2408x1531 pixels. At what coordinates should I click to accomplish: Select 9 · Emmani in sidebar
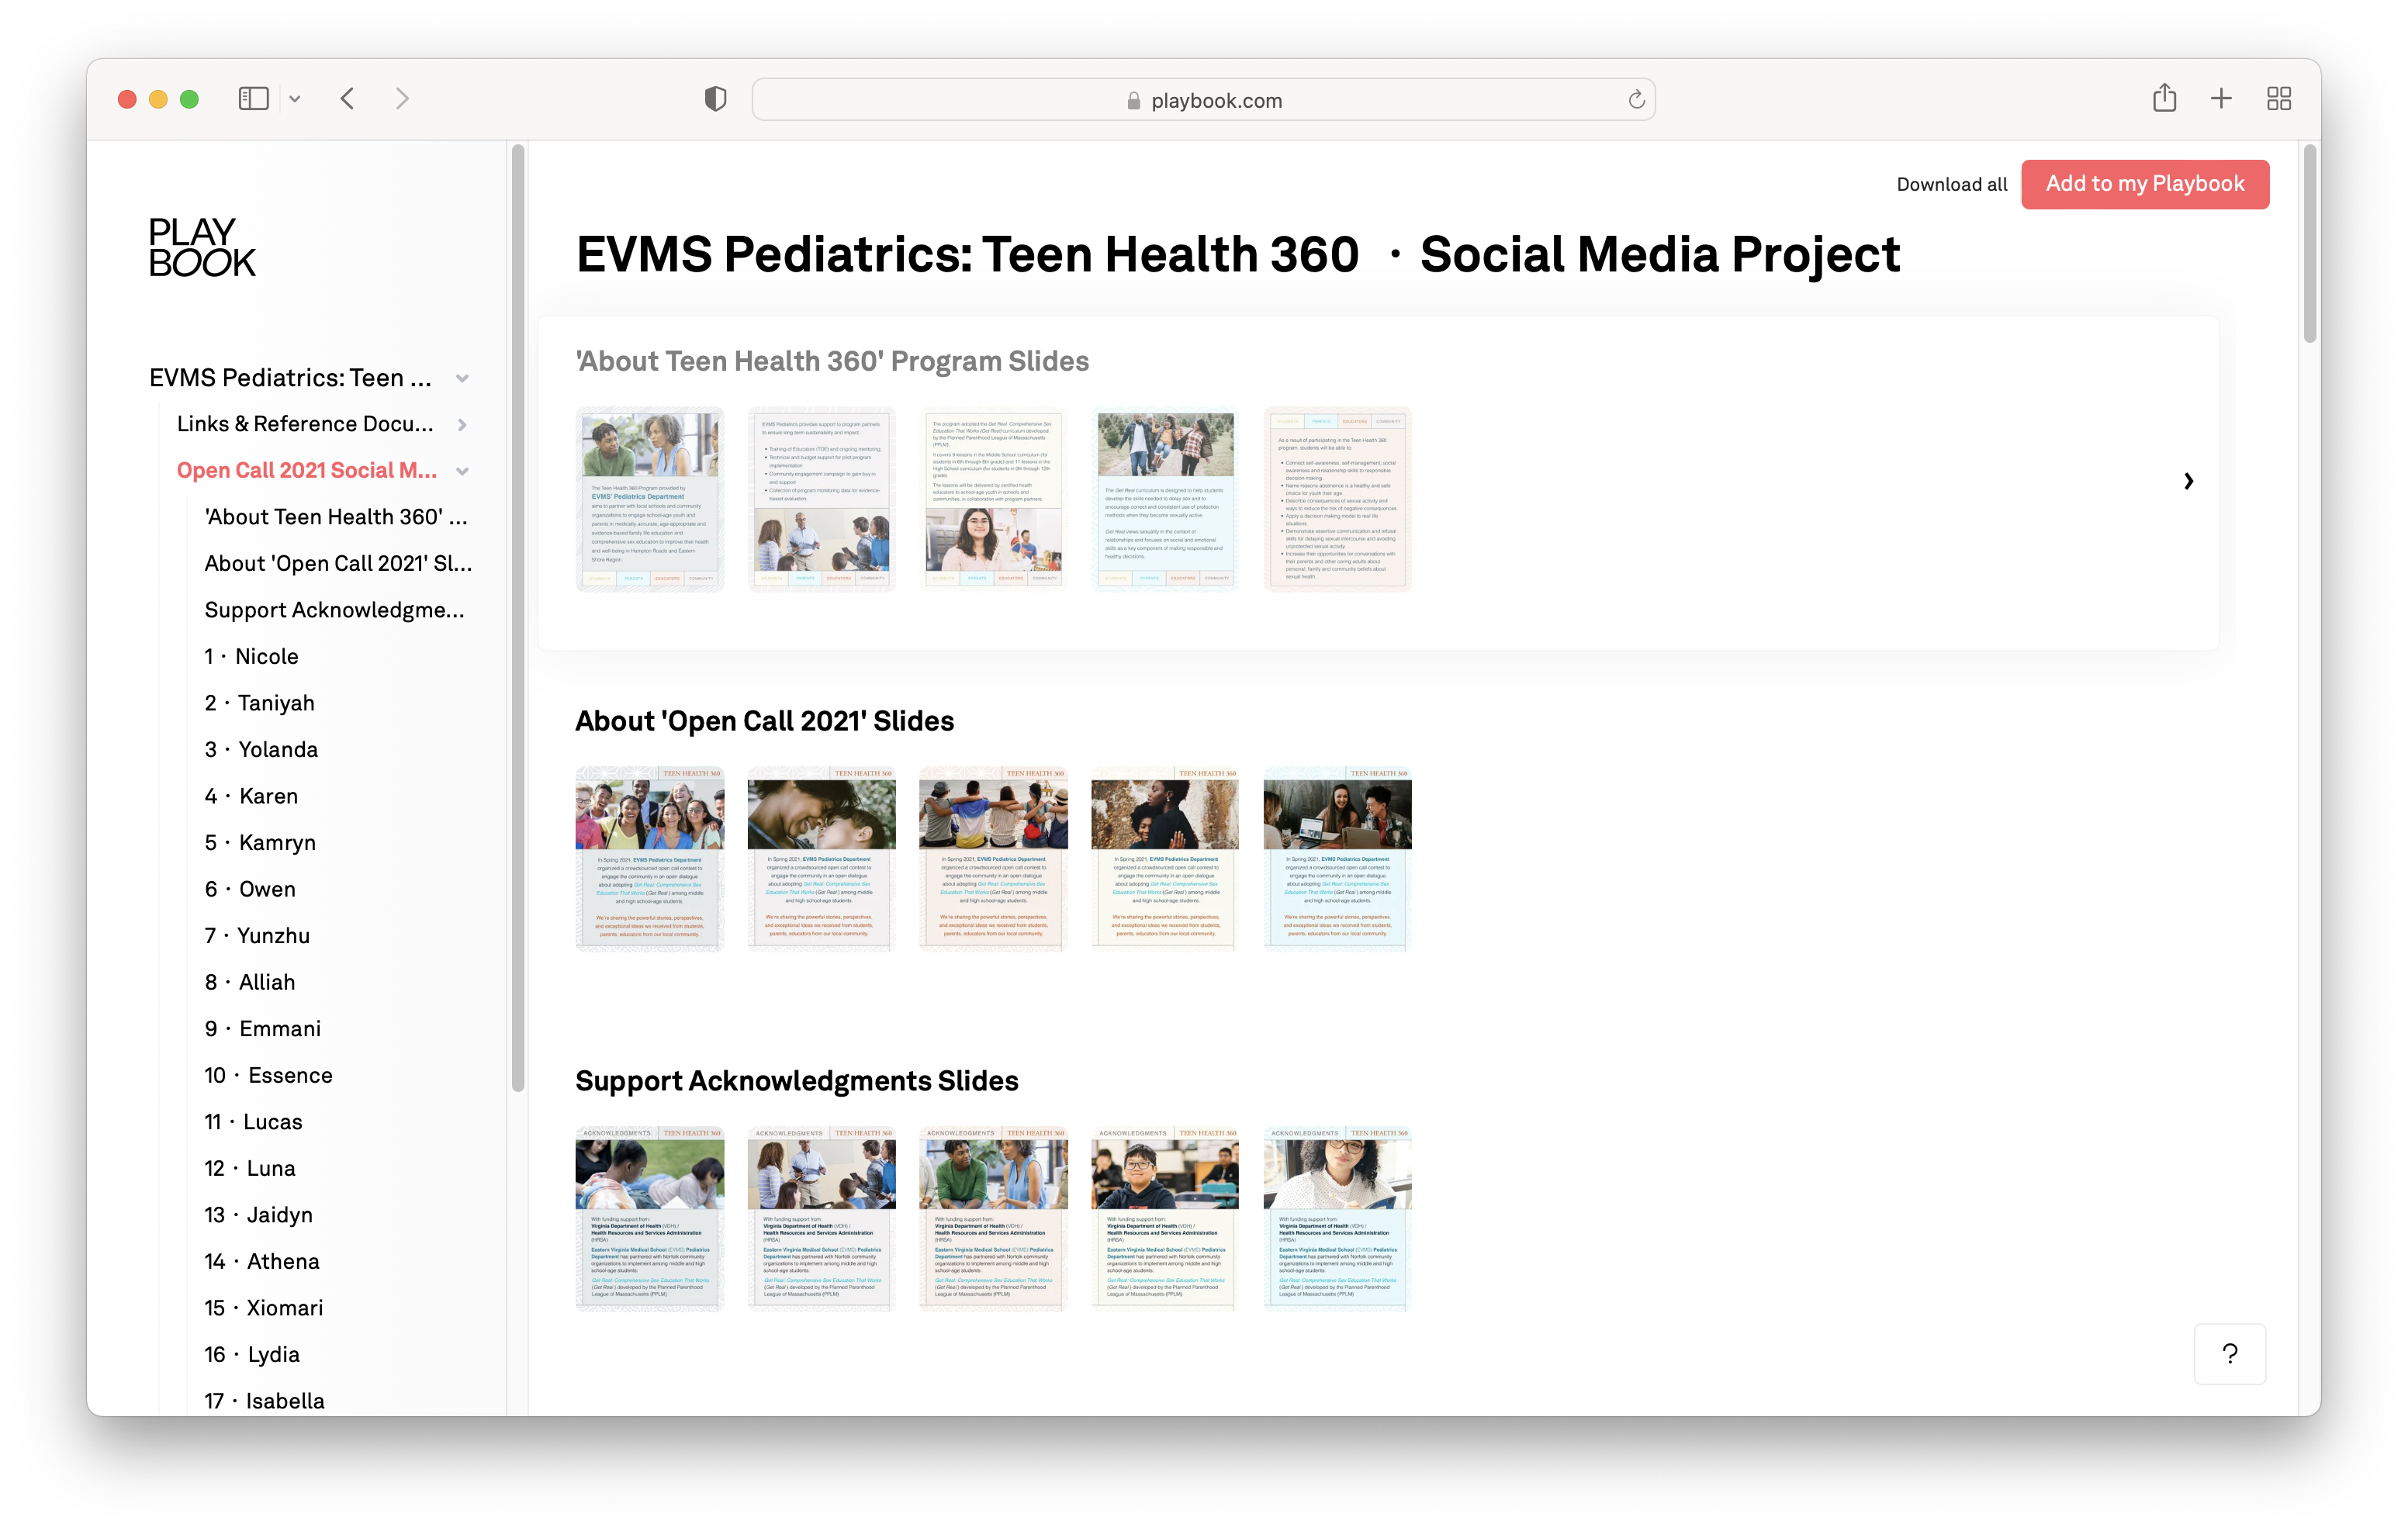263,1028
